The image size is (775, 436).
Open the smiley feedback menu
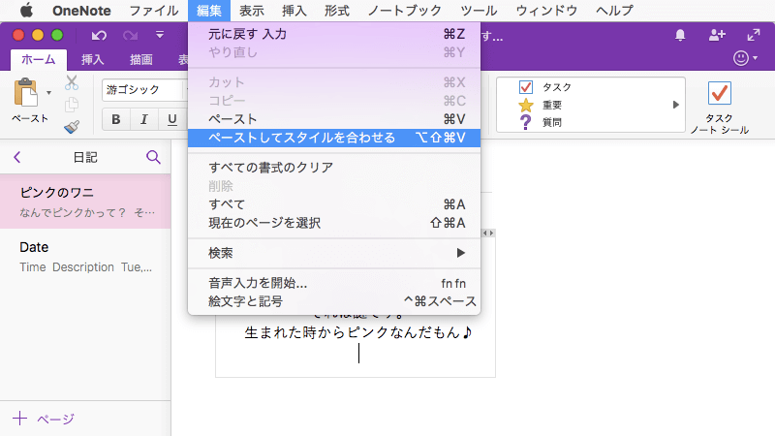coord(745,58)
